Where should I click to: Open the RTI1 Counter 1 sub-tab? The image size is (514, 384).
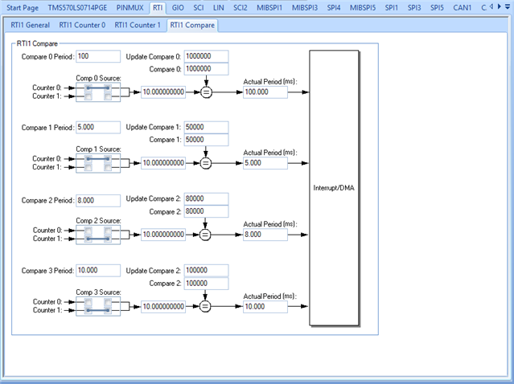point(138,25)
